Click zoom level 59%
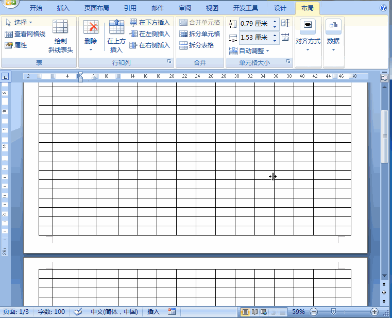Image resolution: width=392 pixels, height=318 pixels. pyautogui.click(x=298, y=312)
